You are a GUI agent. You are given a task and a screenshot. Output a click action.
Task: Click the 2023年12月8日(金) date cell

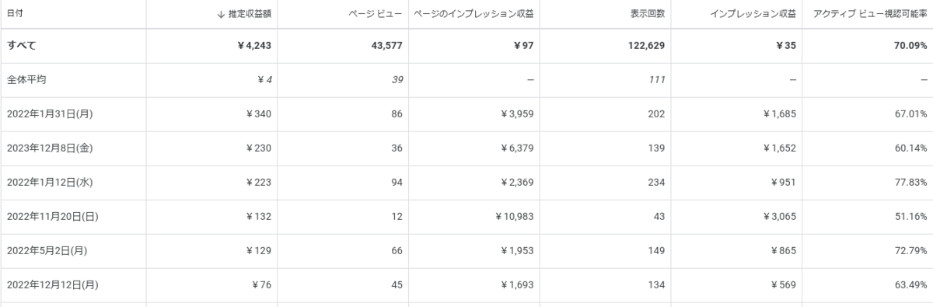[x=51, y=148]
